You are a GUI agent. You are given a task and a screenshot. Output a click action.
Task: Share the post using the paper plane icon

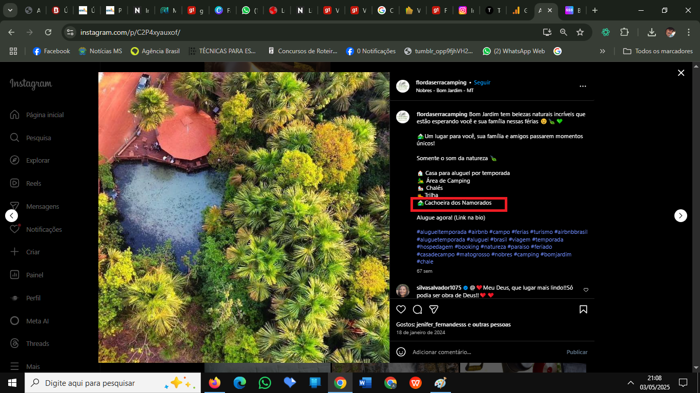click(434, 309)
